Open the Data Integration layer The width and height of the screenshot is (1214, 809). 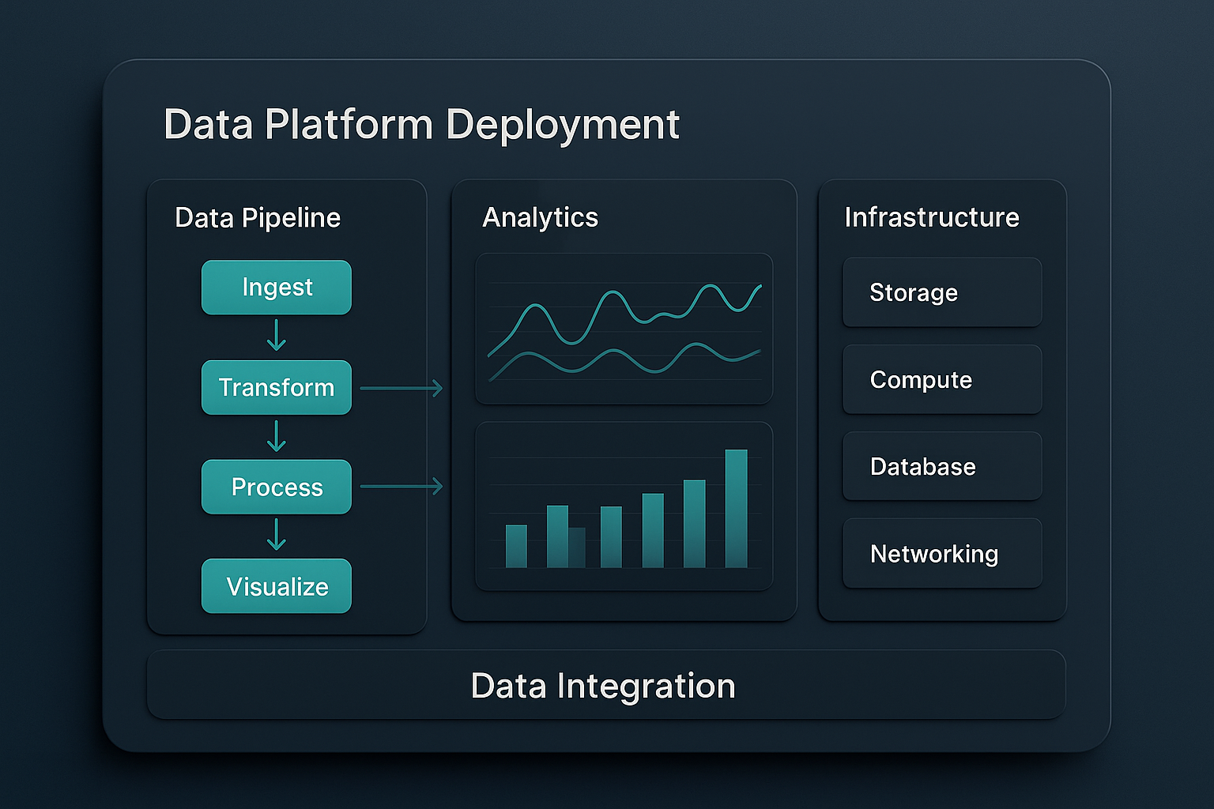(605, 684)
